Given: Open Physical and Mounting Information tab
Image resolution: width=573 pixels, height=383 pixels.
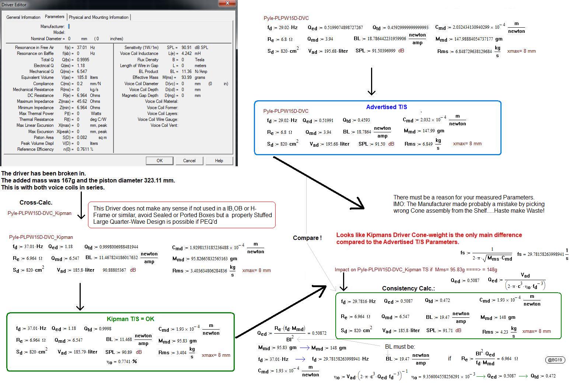Looking at the screenshot, I should point(99,17).
